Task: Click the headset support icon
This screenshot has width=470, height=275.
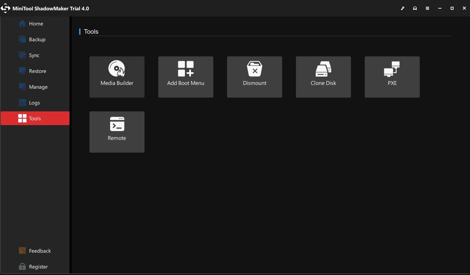Action: pos(415,8)
